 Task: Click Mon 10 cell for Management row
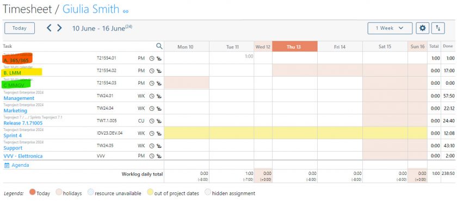[187, 96]
